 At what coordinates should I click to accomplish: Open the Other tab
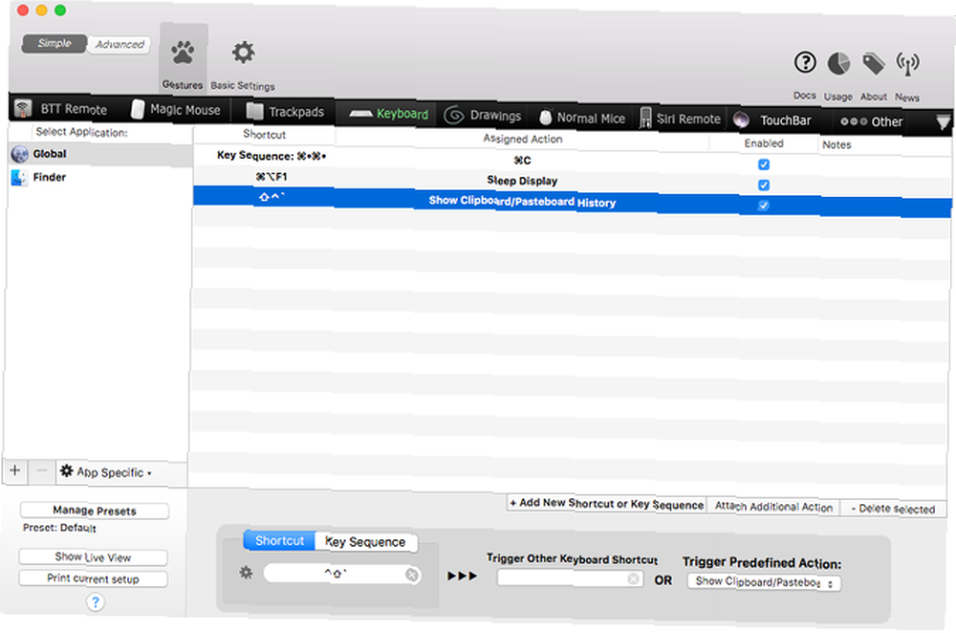(x=871, y=121)
